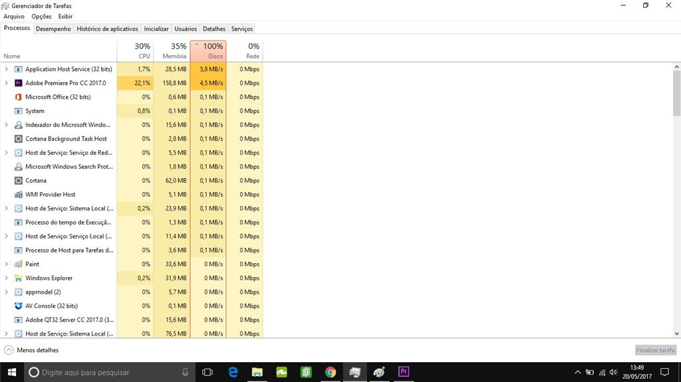681x382 pixels.
Task: Switch to the Inicializar tab
Action: [156, 29]
